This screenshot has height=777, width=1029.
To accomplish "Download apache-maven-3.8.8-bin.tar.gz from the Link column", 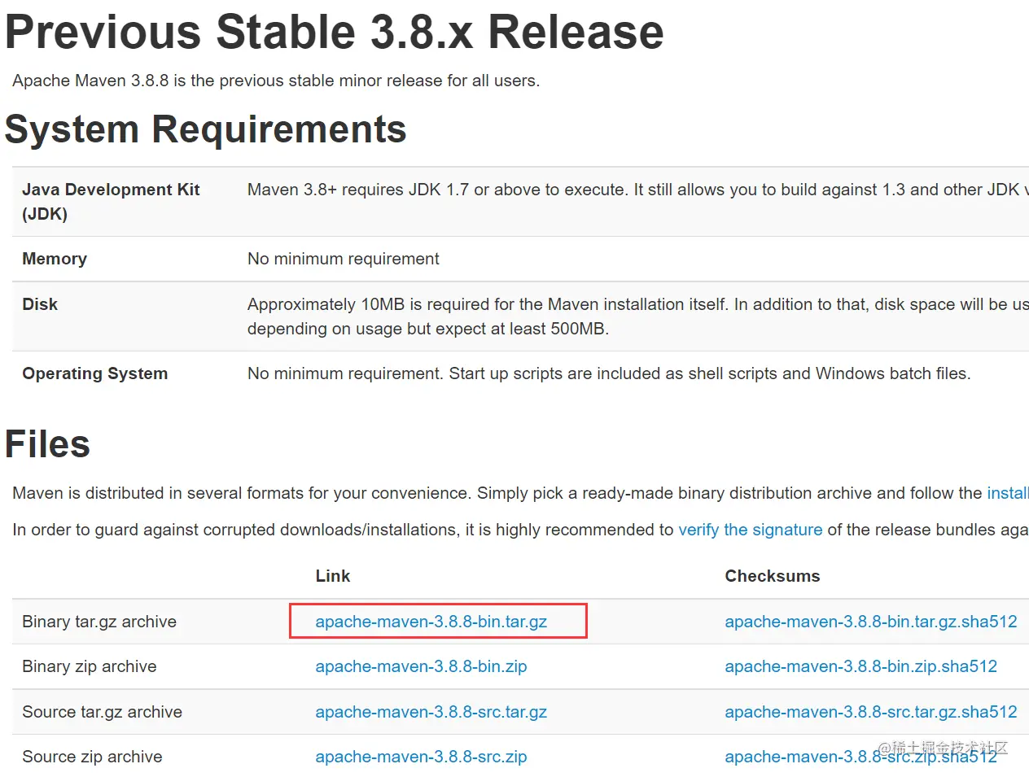I will [x=431, y=622].
